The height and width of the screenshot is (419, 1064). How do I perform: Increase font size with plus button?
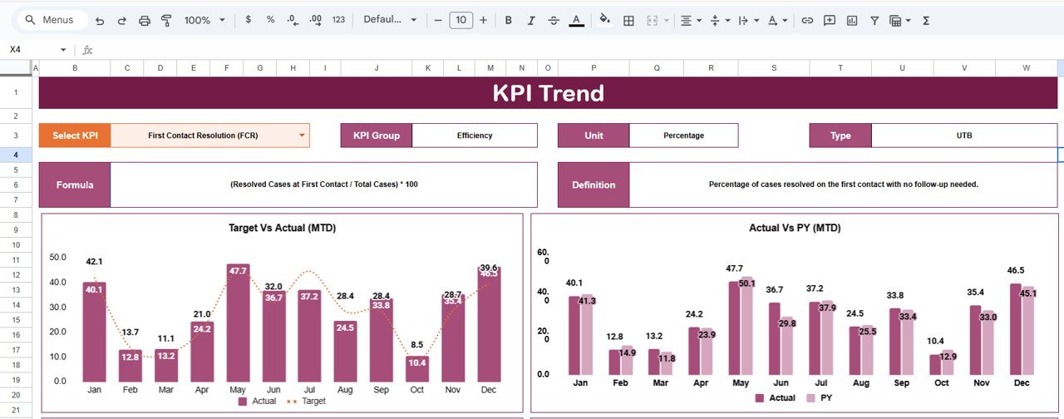pyautogui.click(x=483, y=20)
